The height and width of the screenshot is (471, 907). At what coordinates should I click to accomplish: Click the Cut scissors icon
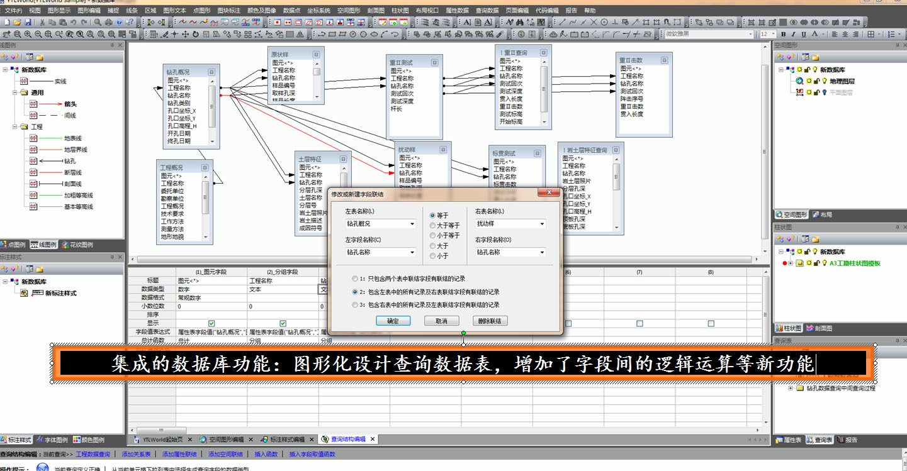(x=42, y=22)
